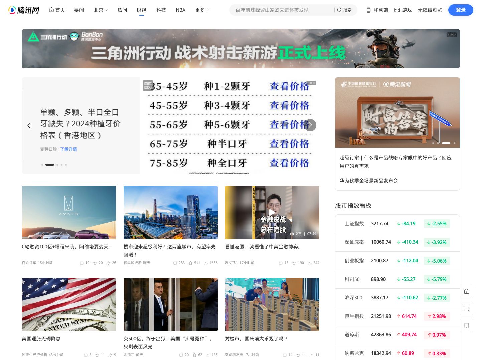Click star icon showing 511
This screenshot has height=360, width=481.
pos(190,263)
